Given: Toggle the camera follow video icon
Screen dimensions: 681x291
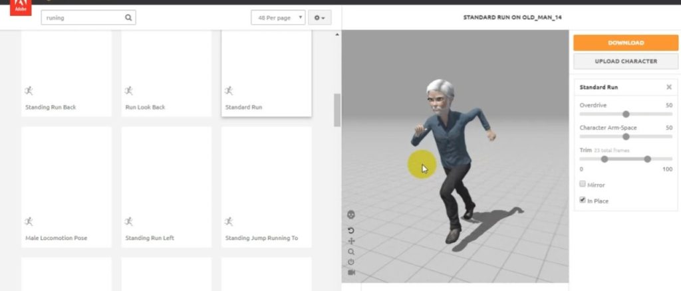Looking at the screenshot, I should (x=351, y=272).
